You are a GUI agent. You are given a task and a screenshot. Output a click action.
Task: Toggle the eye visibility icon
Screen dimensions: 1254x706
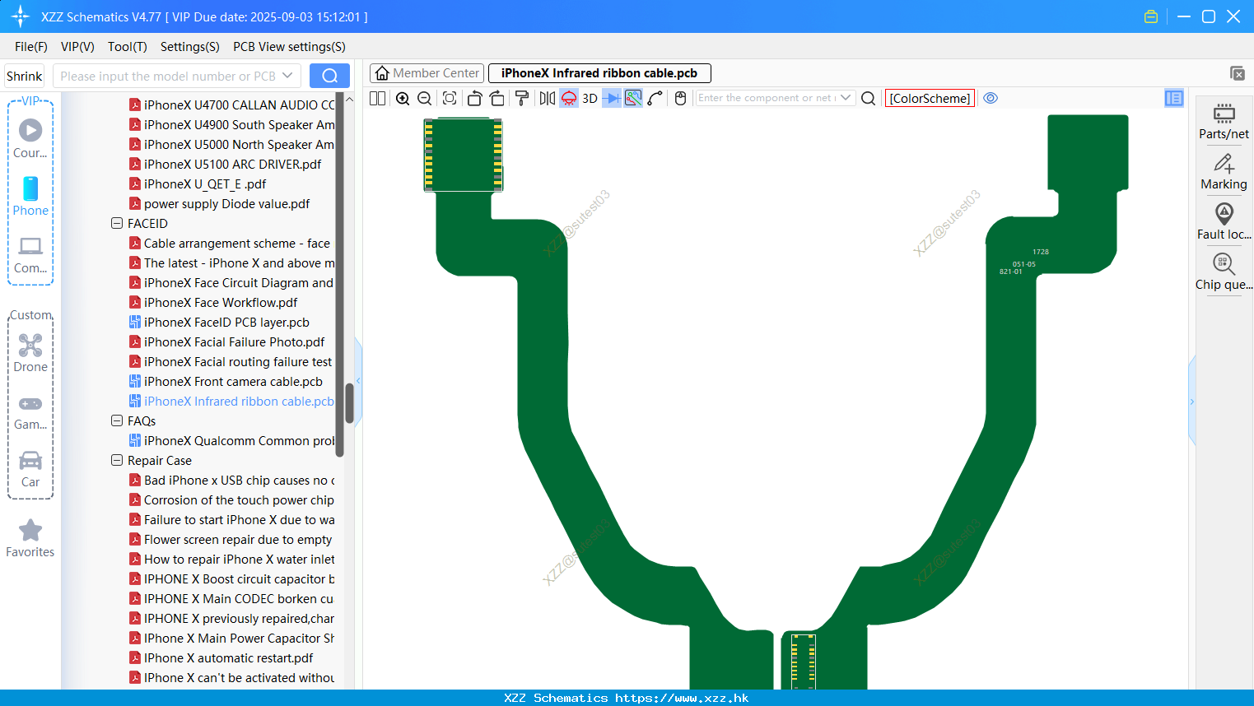(991, 98)
